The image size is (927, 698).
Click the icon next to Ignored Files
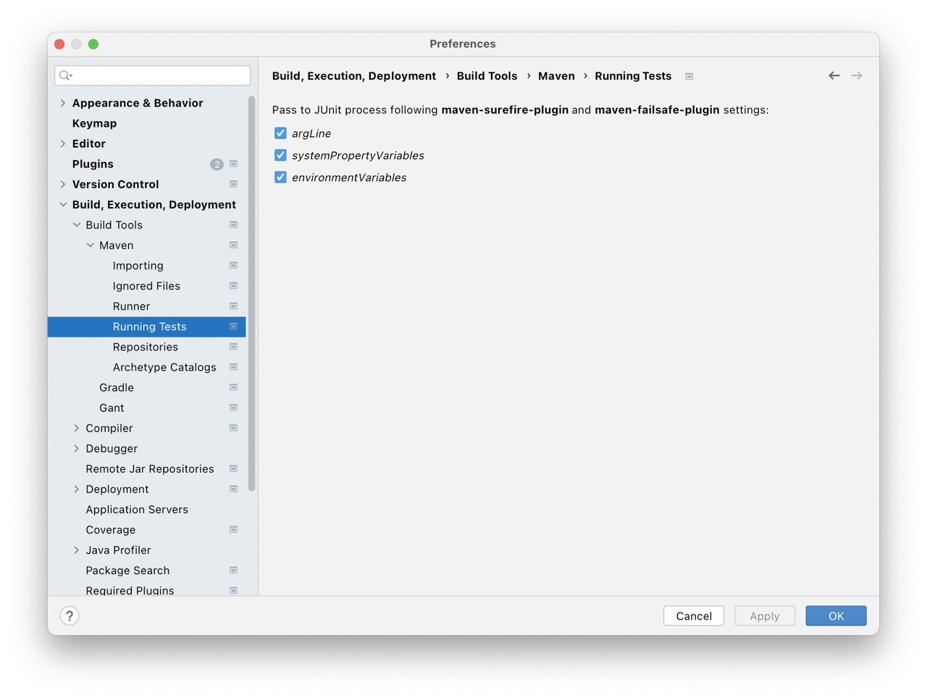[x=233, y=285]
